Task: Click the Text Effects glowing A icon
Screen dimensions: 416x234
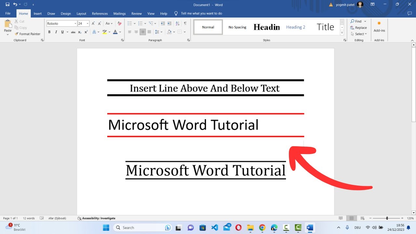Action: click(x=94, y=32)
